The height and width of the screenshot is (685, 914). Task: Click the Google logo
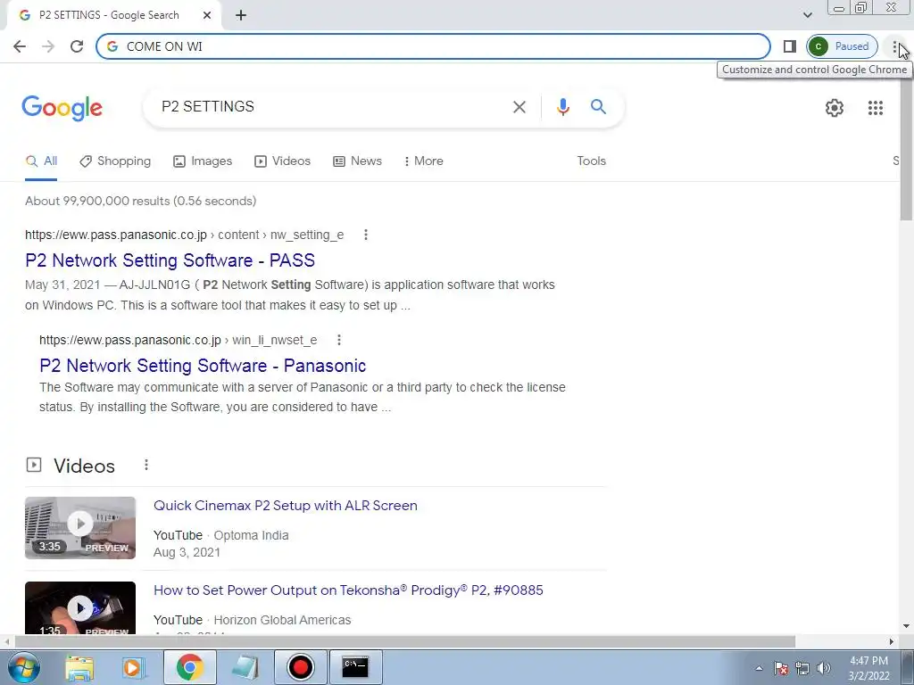click(62, 108)
